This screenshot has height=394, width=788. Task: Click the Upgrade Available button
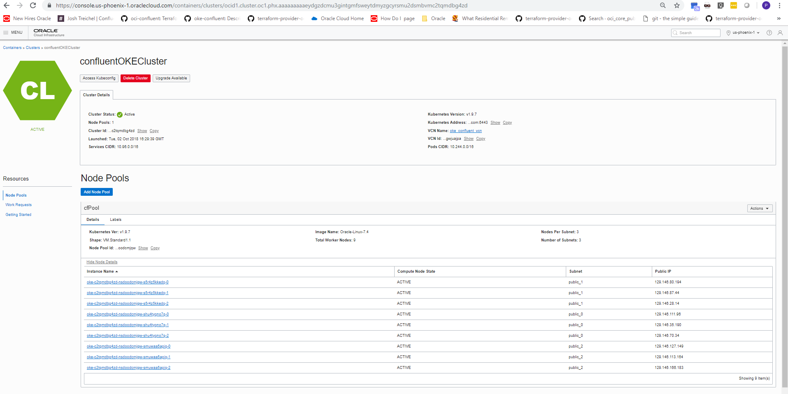171,78
